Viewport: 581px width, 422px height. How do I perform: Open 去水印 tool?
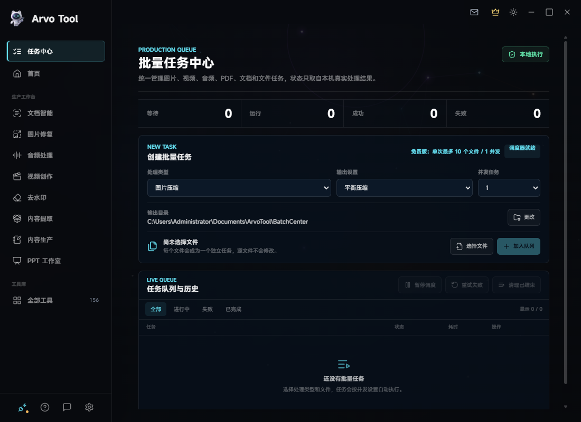(56, 197)
